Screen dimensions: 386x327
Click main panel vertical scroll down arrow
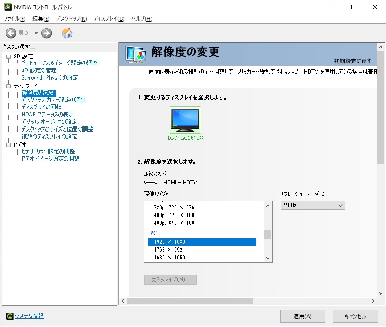[380, 293]
